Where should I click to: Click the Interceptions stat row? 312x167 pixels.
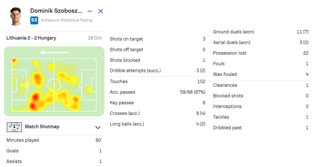261,106
